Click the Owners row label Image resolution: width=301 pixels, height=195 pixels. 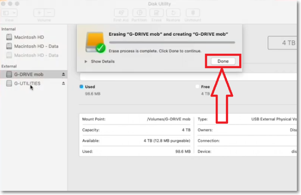pyautogui.click(x=205, y=130)
